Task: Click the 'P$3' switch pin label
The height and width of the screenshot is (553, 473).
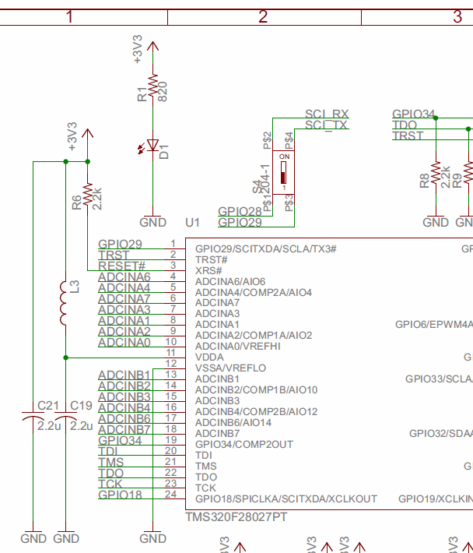Action: [x=289, y=203]
